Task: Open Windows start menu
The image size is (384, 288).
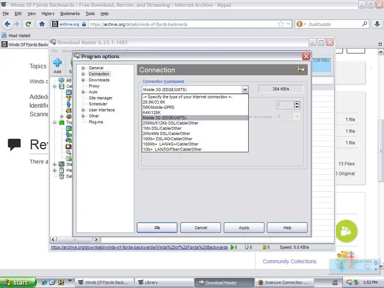Action: 18,282
